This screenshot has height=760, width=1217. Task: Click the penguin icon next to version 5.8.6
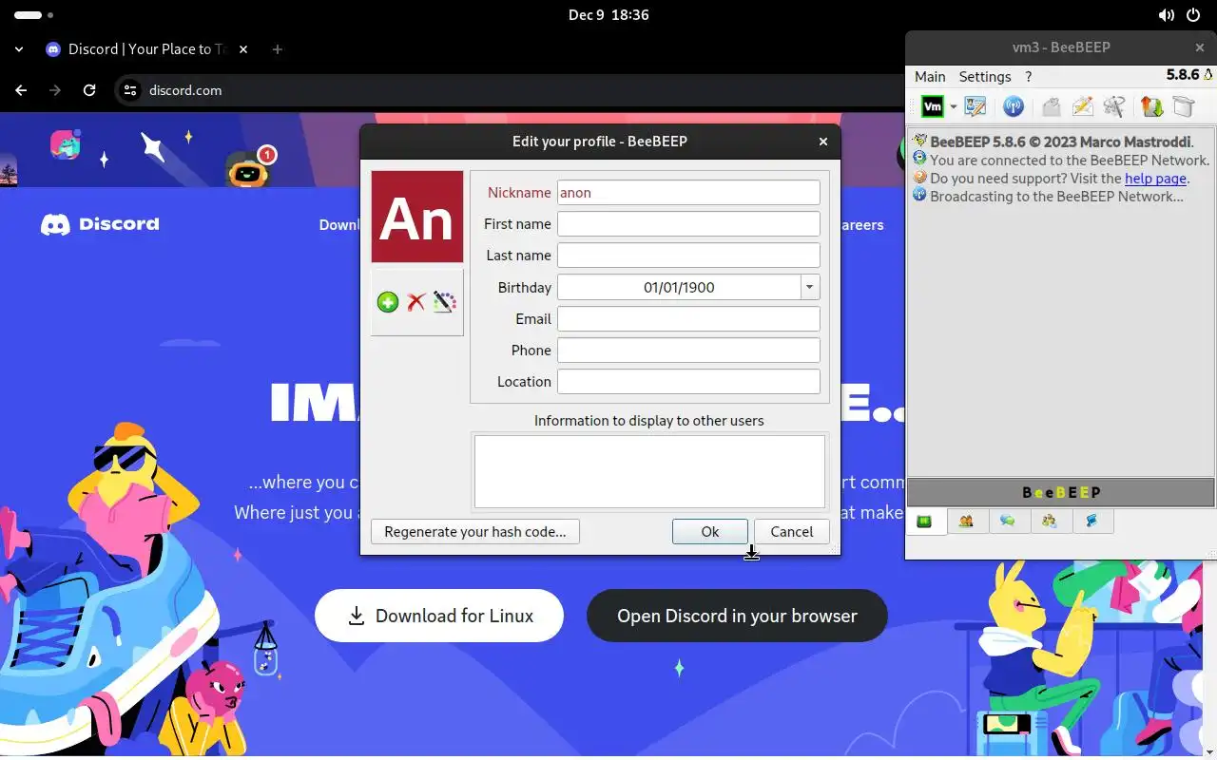pyautogui.click(x=1208, y=75)
